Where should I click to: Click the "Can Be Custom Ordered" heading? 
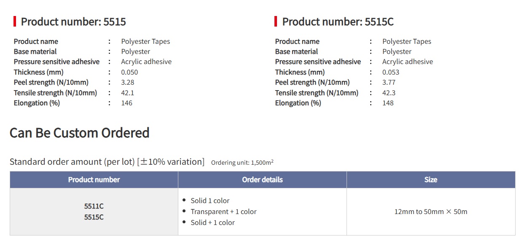click(x=80, y=133)
